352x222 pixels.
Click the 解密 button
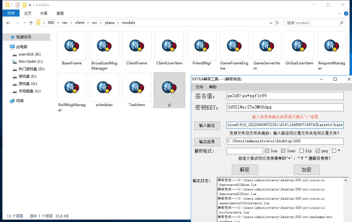(x=245, y=169)
